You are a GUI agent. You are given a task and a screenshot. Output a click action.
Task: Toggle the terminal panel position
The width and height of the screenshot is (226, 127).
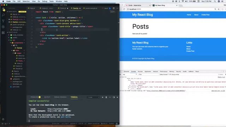click(x=114, y=97)
